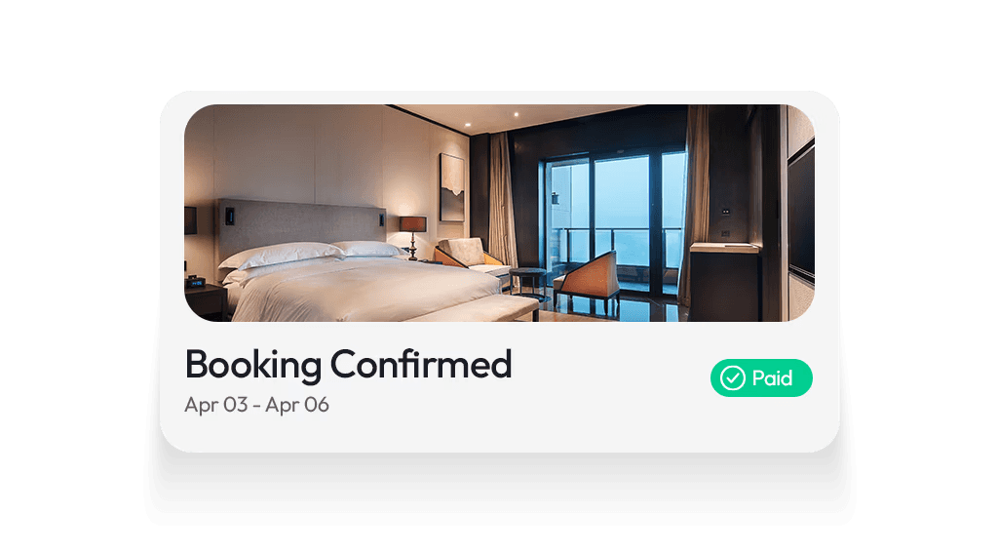This screenshot has height=555, width=998.
Task: Select the word Confirmed in the title
Action: 421,364
